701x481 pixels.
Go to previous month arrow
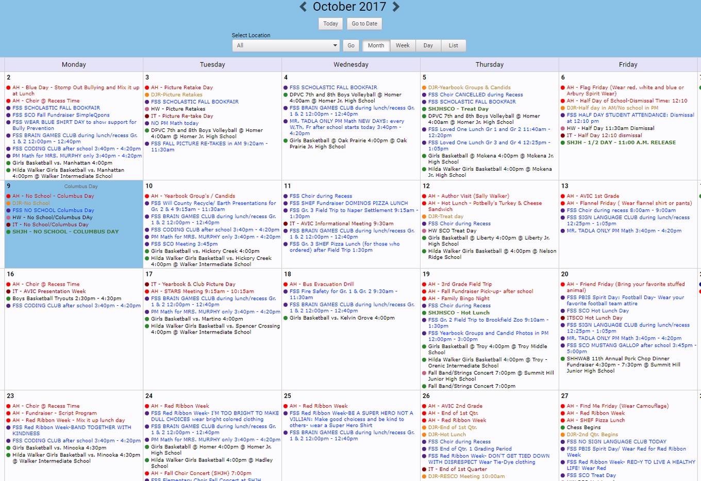coord(303,7)
